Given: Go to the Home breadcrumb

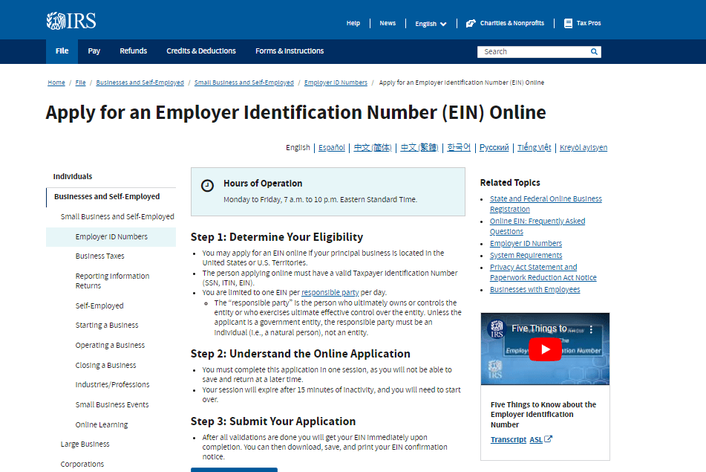Looking at the screenshot, I should tap(56, 83).
